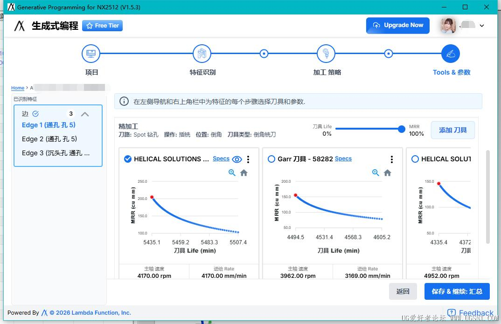Click the 4952.00 rpm spindle speed value
The width and height of the screenshot is (501, 324).
442,276
